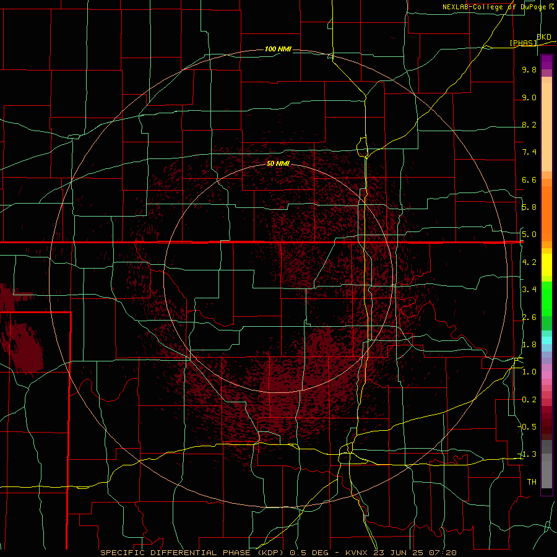
Task: Click the 07:20 timestamp in the caption
Action: 443,553
